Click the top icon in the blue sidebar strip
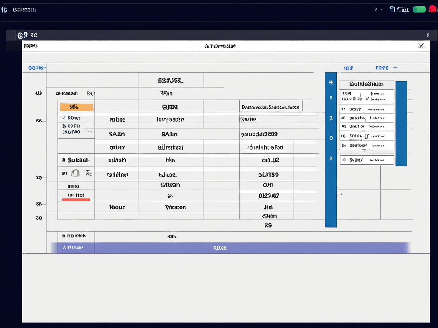The height and width of the screenshot is (328, 438). (331, 83)
